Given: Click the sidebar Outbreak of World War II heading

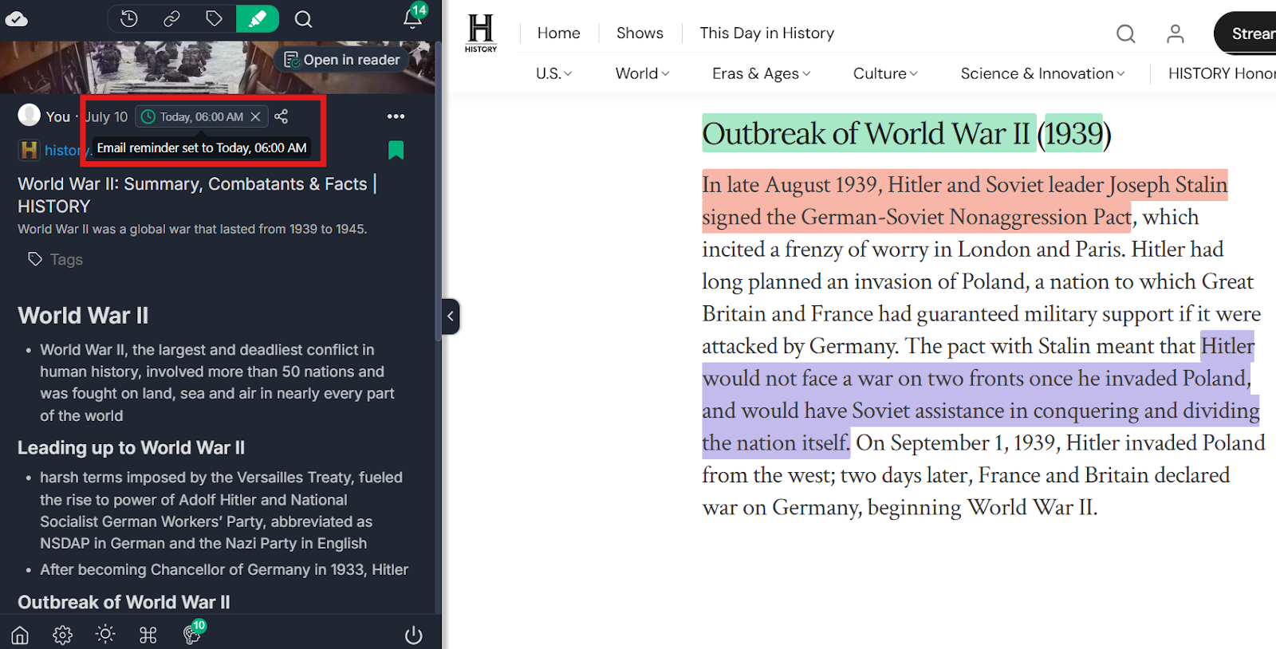Looking at the screenshot, I should pyautogui.click(x=124, y=602).
